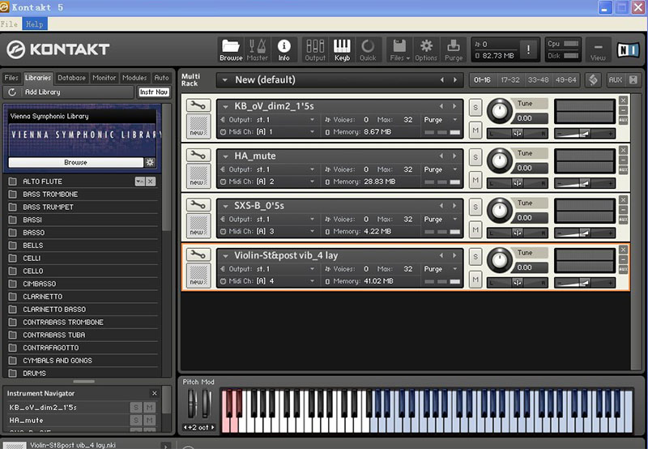The image size is (648, 449).
Task: Minimize rack headers with the resize icon
Action: coord(633,79)
